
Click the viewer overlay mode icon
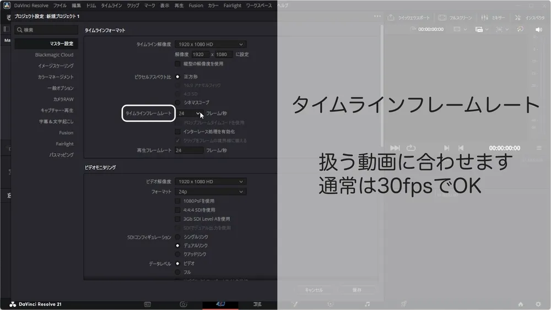point(479,30)
